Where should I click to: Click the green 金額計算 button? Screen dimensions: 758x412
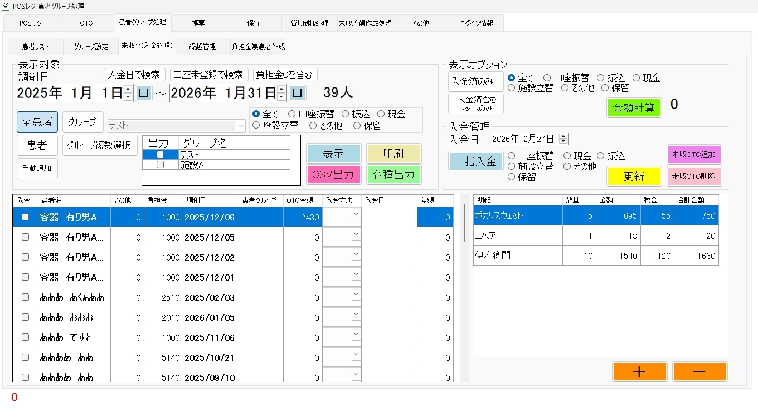[x=634, y=108]
